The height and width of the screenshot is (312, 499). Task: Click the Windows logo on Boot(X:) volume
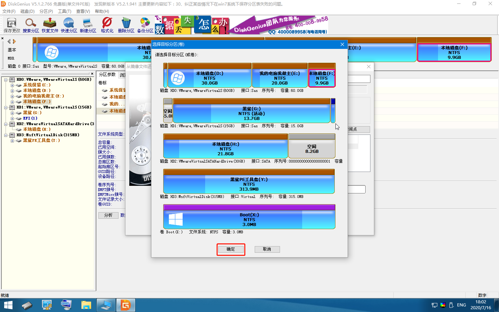point(176,219)
